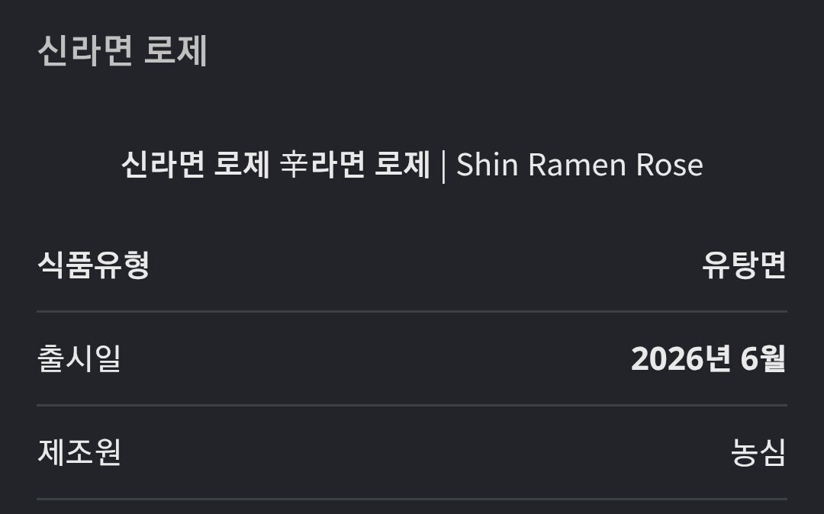Open the 유탕면 food type value
The height and width of the screenshot is (514, 824).
pyautogui.click(x=744, y=265)
